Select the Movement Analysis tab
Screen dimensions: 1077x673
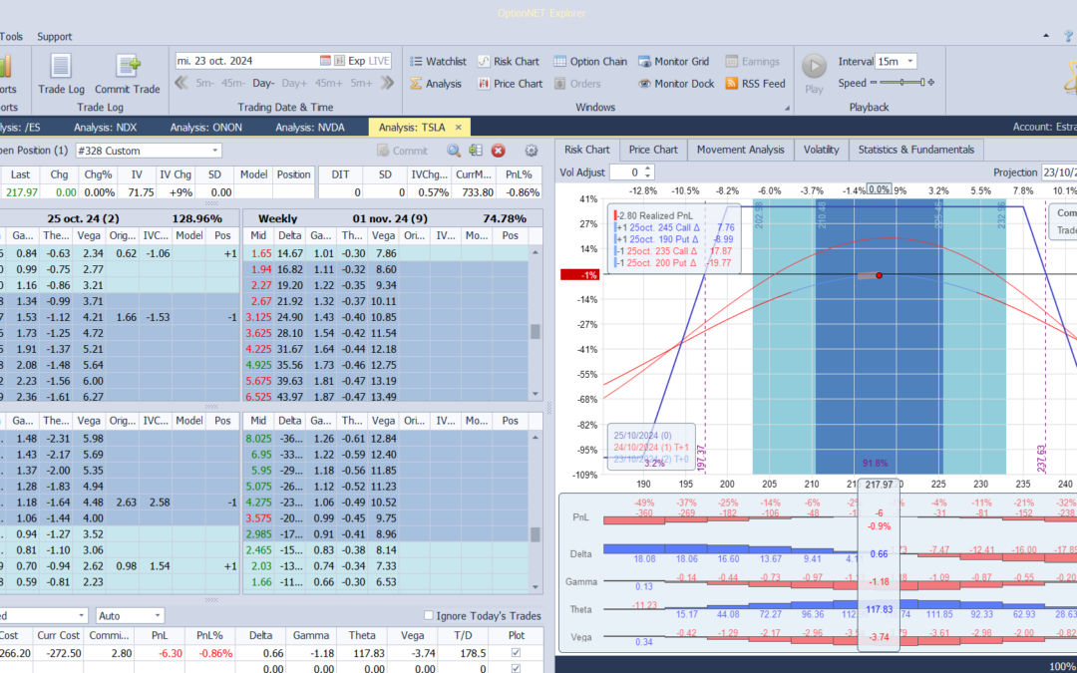point(740,150)
